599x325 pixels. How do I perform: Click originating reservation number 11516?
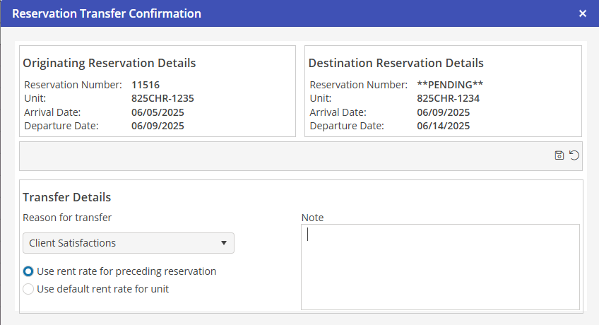[146, 85]
